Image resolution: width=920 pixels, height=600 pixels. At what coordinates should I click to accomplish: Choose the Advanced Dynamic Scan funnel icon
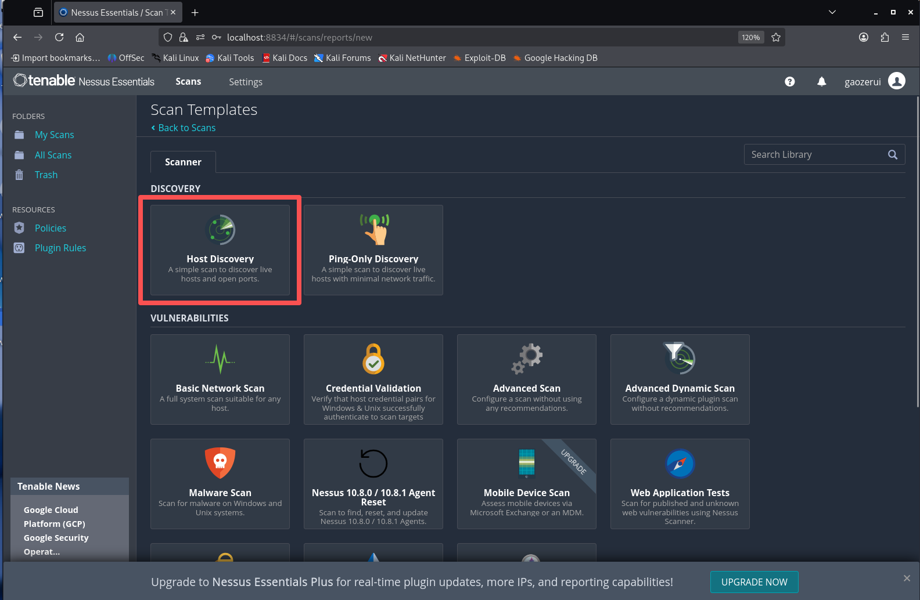tap(680, 358)
